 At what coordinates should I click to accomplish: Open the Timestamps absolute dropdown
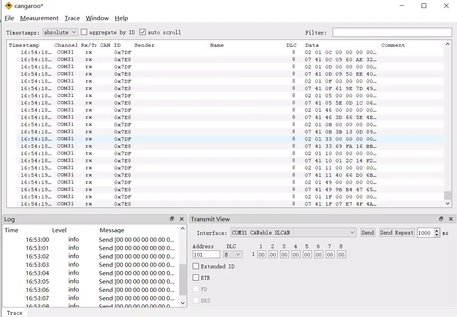coord(60,32)
